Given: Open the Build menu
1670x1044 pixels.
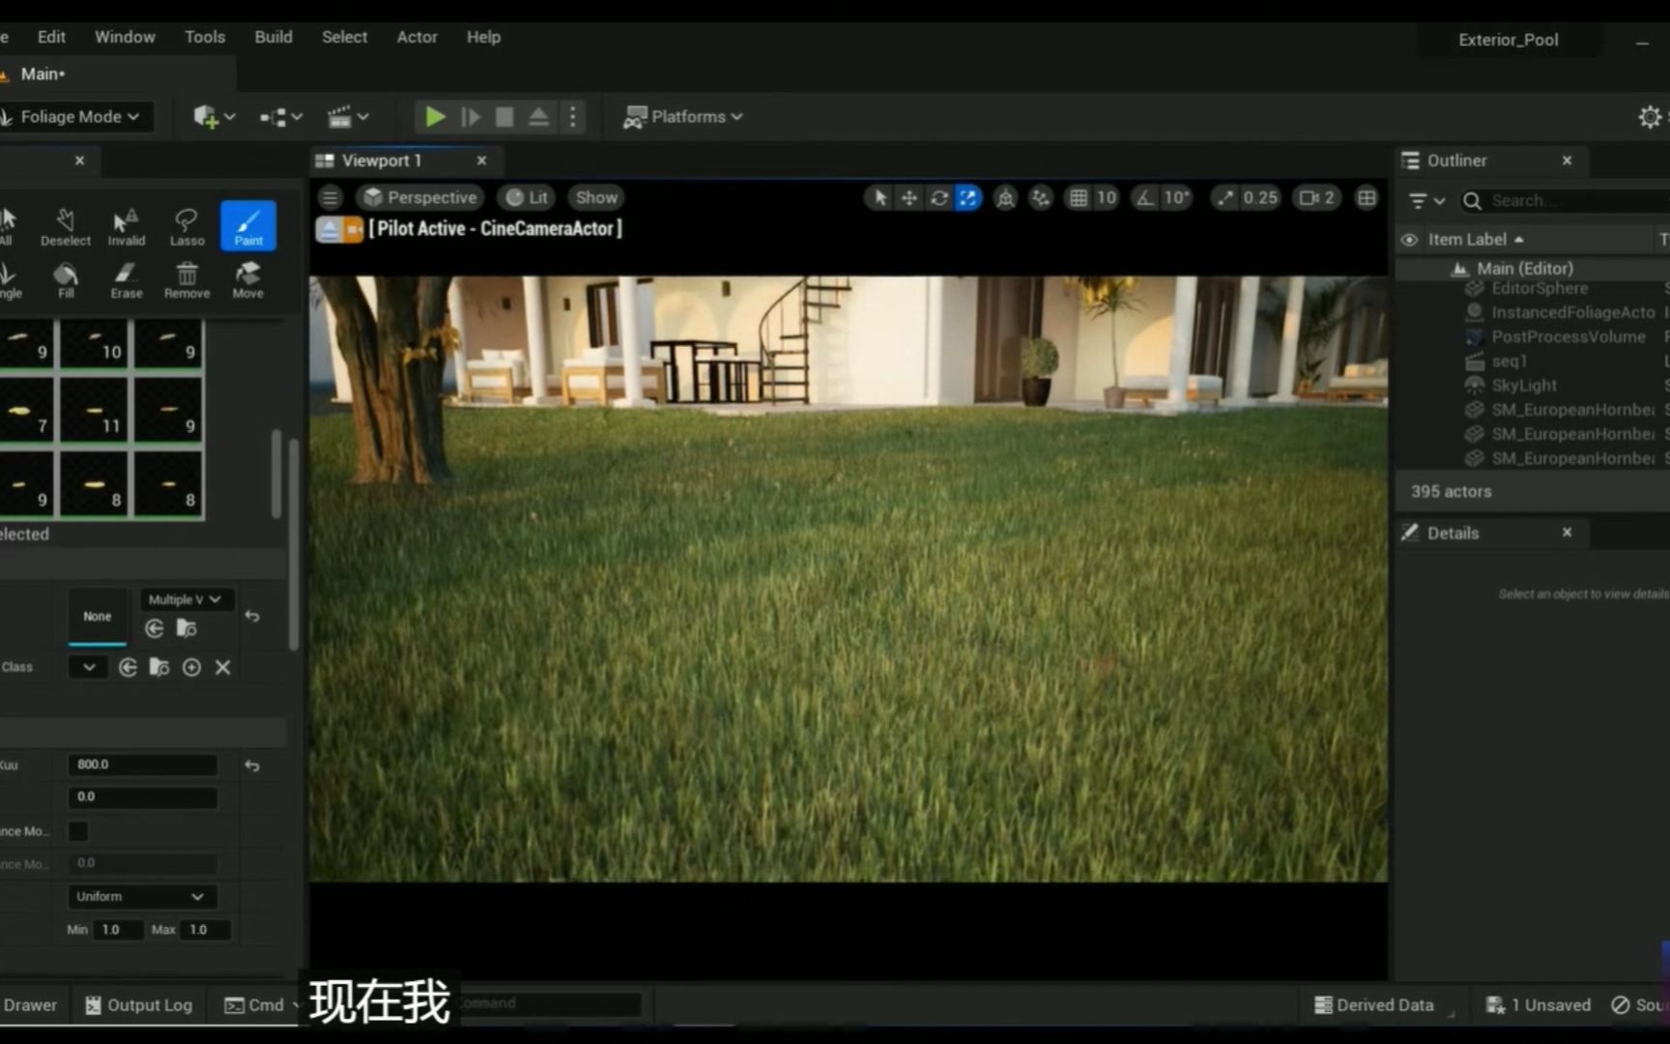Looking at the screenshot, I should pos(274,37).
